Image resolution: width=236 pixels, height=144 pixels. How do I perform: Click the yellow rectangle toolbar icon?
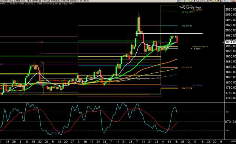pyautogui.click(x=214, y=1)
